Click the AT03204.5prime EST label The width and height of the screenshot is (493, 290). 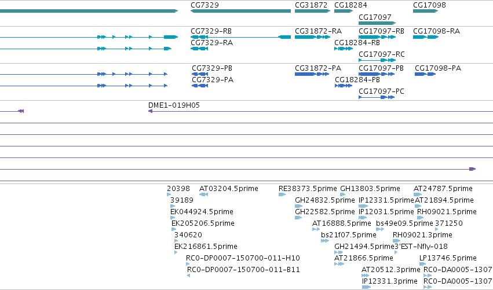pyautogui.click(x=229, y=189)
